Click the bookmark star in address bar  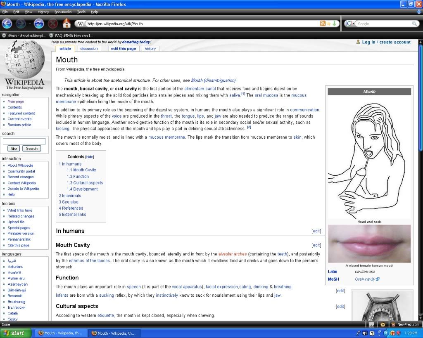pyautogui.click(x=329, y=24)
